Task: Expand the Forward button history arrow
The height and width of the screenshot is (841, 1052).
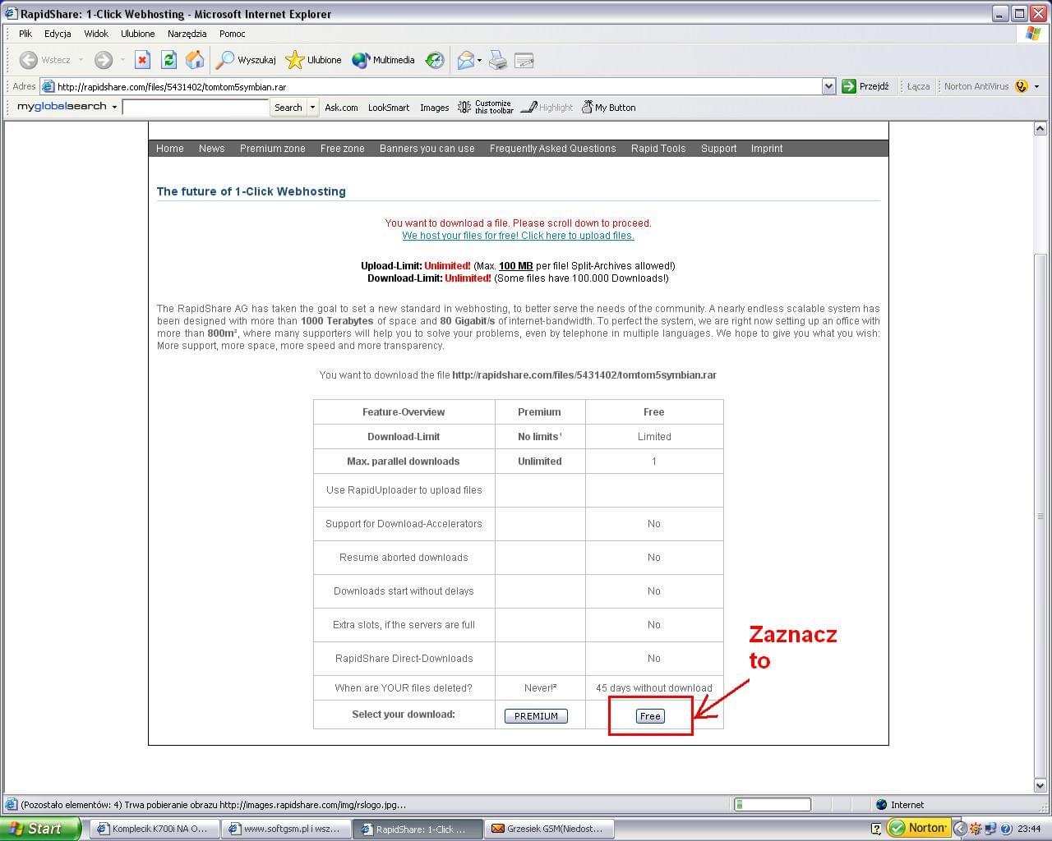Action: click(x=122, y=60)
